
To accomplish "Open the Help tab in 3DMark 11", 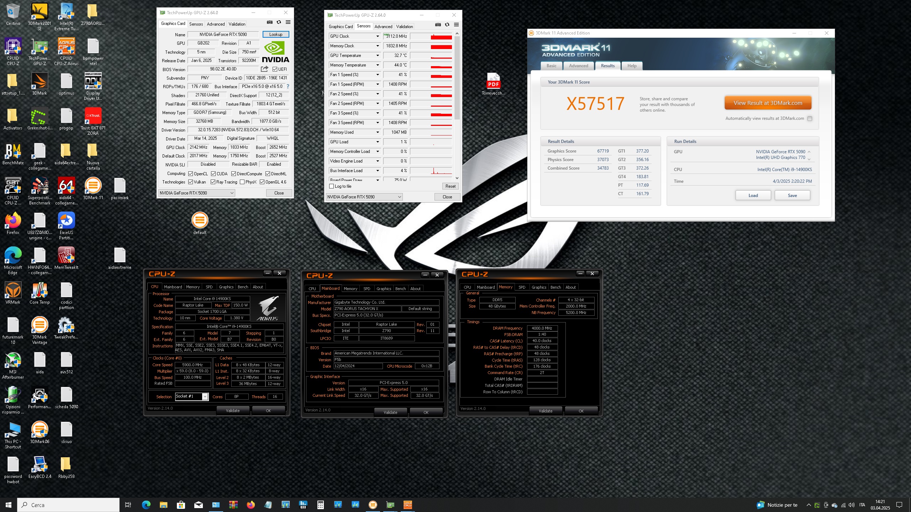I will coord(632,66).
